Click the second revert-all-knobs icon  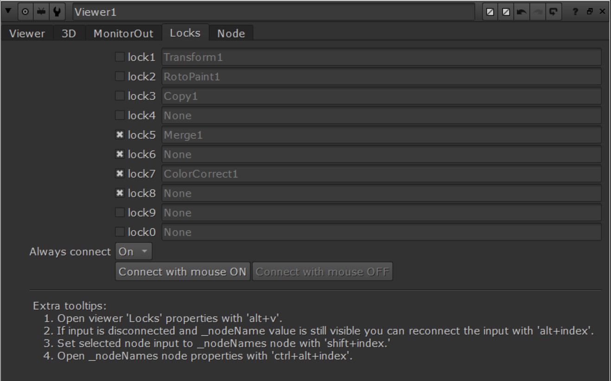click(x=506, y=12)
